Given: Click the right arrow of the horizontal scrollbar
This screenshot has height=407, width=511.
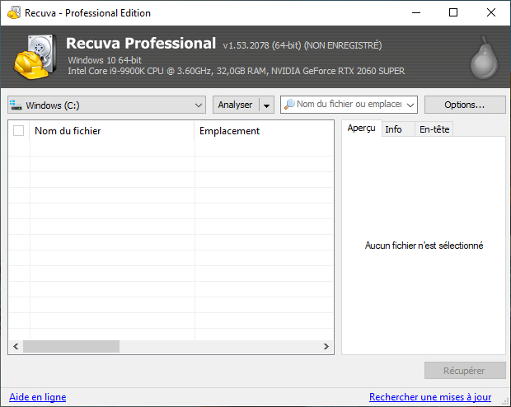Looking at the screenshot, I should click(x=326, y=346).
